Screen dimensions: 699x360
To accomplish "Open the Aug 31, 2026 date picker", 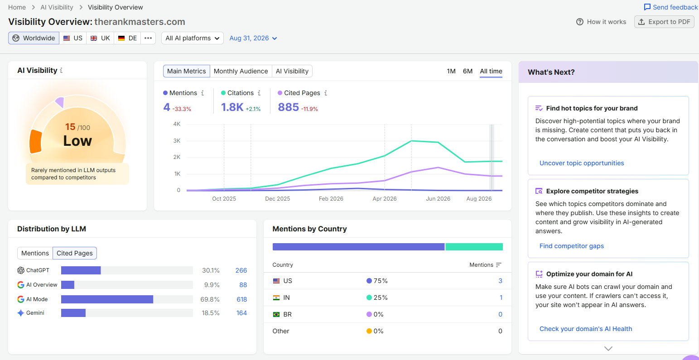I will [253, 38].
